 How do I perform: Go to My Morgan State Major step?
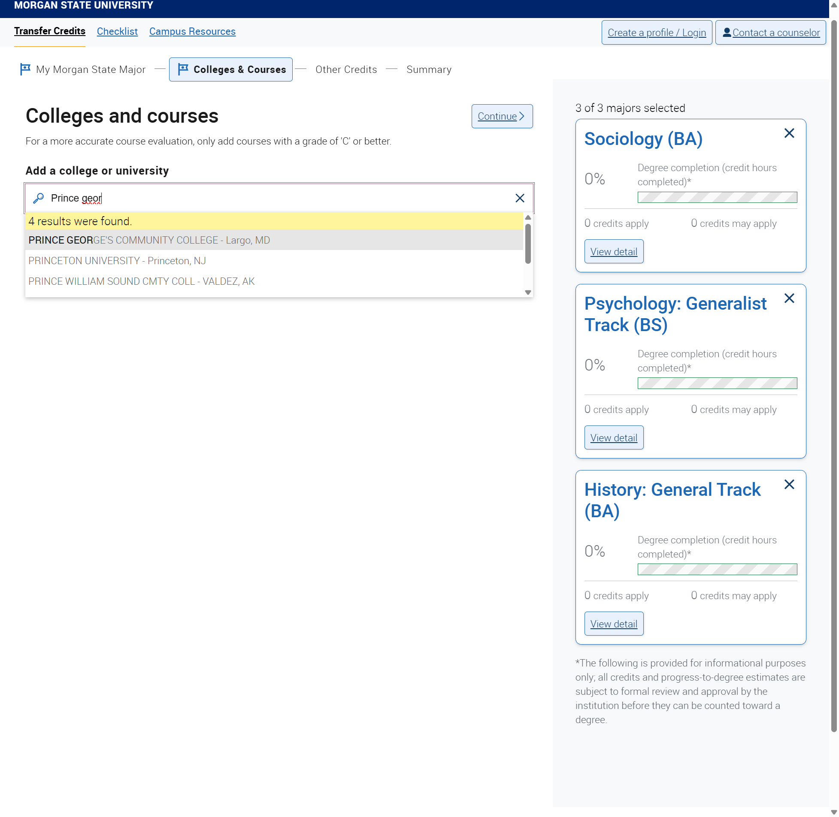pos(83,69)
